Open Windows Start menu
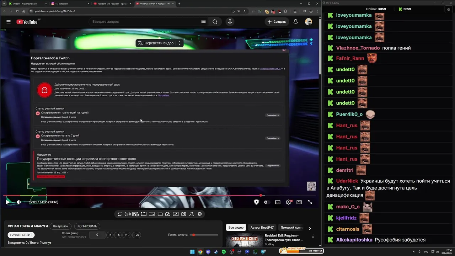The image size is (455, 256). 192,252
